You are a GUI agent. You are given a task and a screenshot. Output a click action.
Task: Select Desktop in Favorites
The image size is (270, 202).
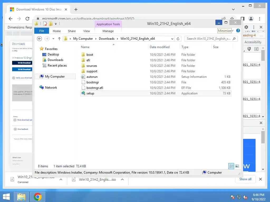(53, 54)
